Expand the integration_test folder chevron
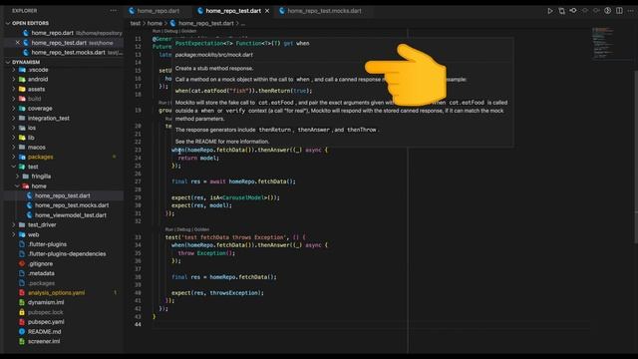Screen dimensions: 638x359 tap(14, 119)
